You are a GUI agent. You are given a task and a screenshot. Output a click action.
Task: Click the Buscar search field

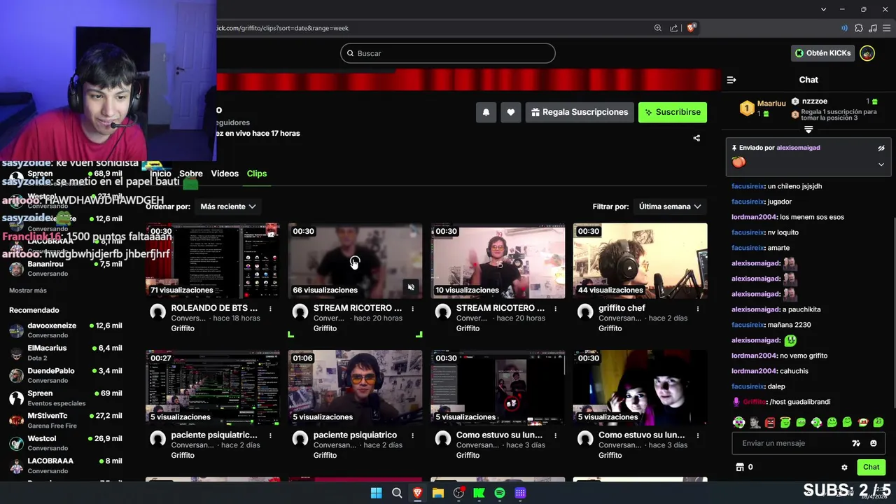pyautogui.click(x=448, y=53)
